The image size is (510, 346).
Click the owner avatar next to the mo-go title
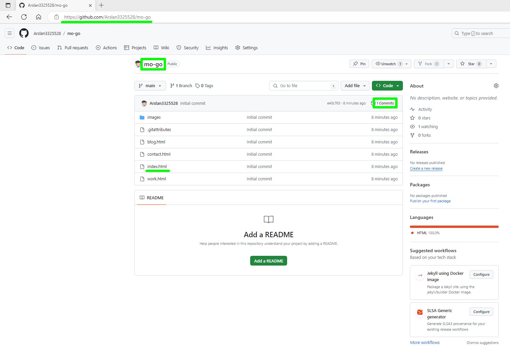138,64
